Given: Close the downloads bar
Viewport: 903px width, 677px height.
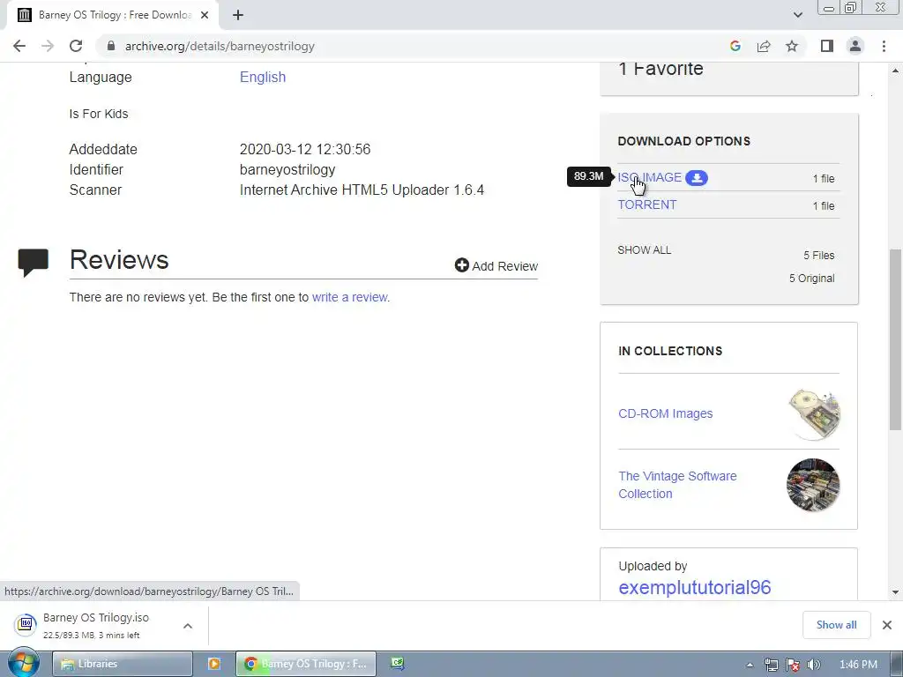Looking at the screenshot, I should tap(887, 625).
